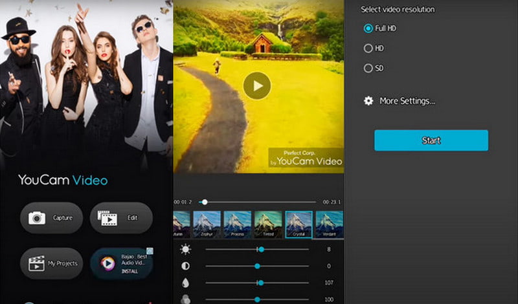Select SD resolution

[x=374, y=69]
